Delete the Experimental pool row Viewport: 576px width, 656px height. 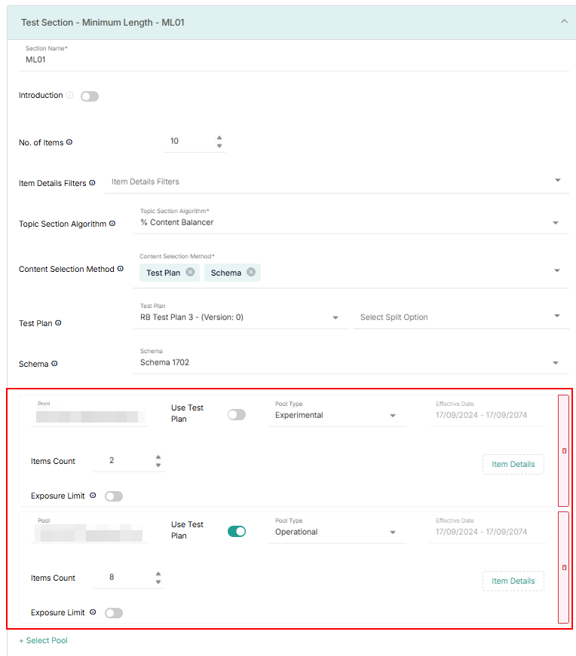(x=564, y=450)
